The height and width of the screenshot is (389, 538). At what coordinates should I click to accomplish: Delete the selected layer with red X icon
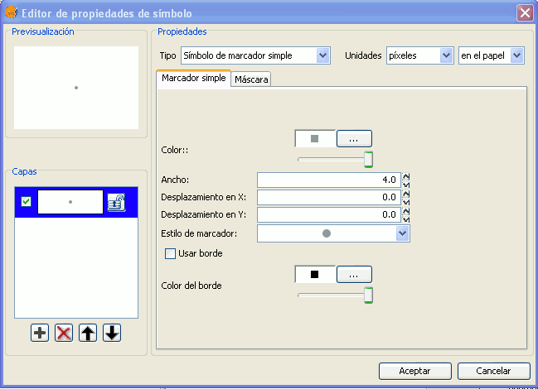click(64, 333)
